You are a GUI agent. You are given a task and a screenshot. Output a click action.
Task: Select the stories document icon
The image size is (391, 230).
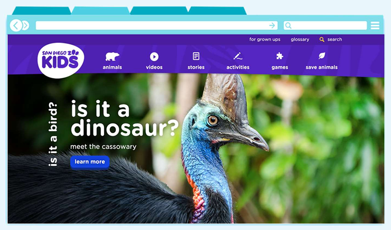coord(196,56)
